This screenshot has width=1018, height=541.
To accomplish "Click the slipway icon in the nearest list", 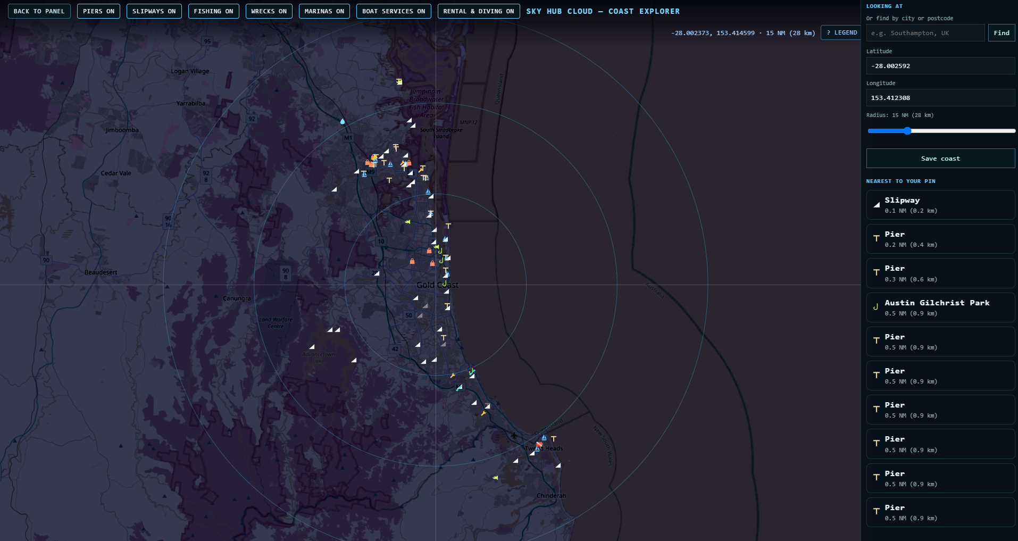I will point(877,205).
